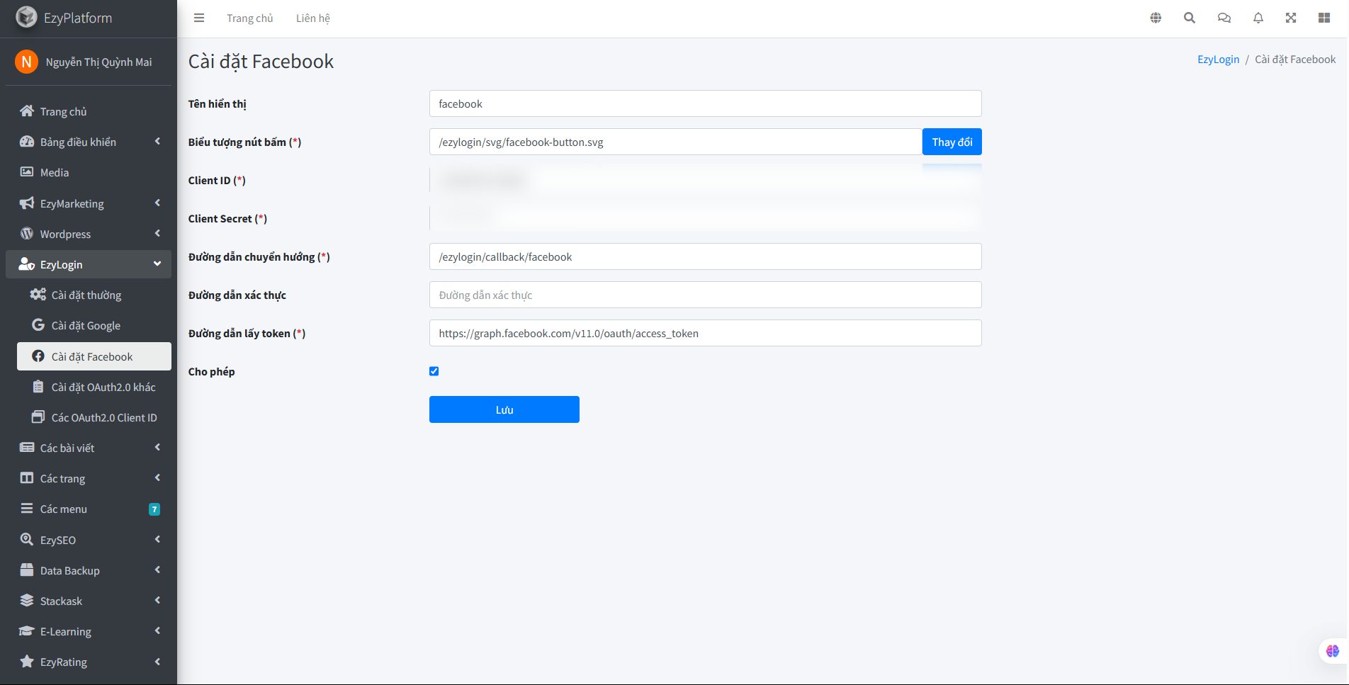1349x685 pixels.
Task: Click the OAuth2.0 khác clipboard icon
Action: click(38, 386)
